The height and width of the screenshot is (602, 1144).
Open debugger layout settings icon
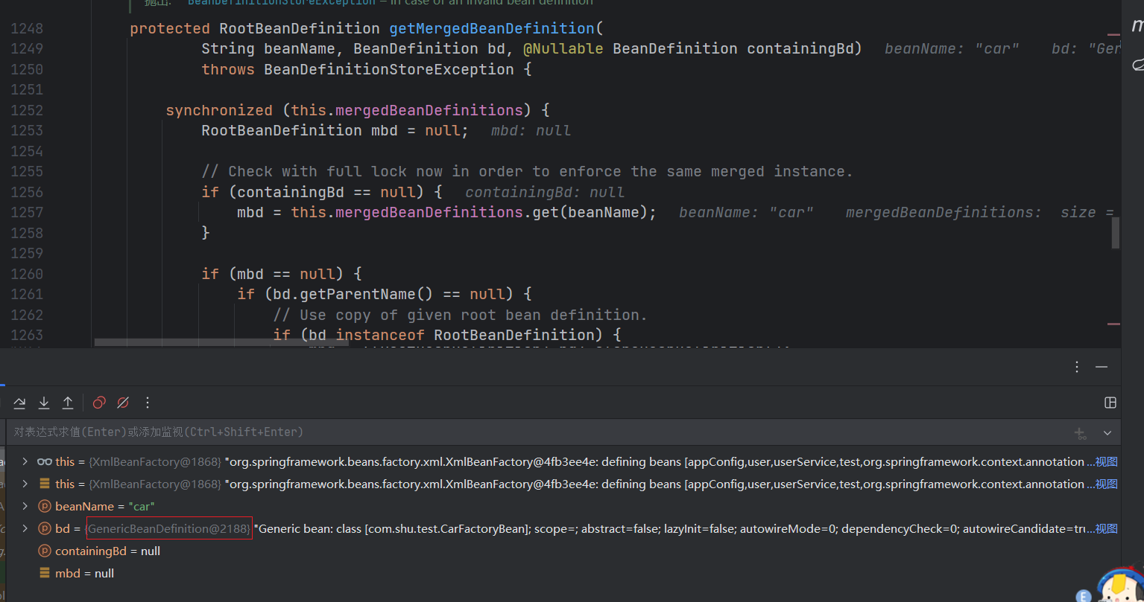(x=1110, y=403)
